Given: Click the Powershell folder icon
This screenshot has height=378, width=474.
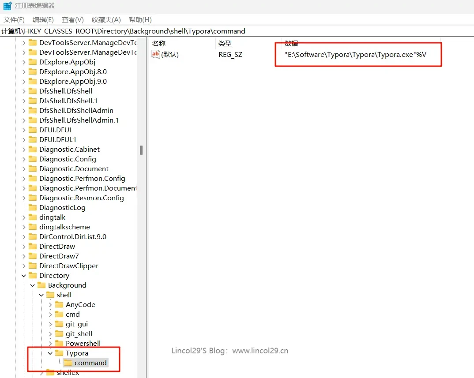Looking at the screenshot, I should pos(59,343).
